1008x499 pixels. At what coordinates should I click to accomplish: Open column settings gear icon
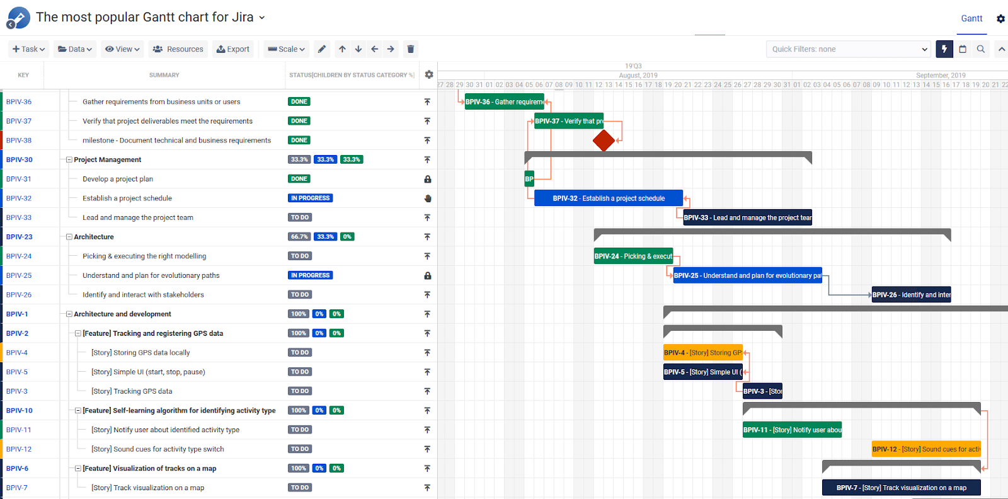(429, 74)
